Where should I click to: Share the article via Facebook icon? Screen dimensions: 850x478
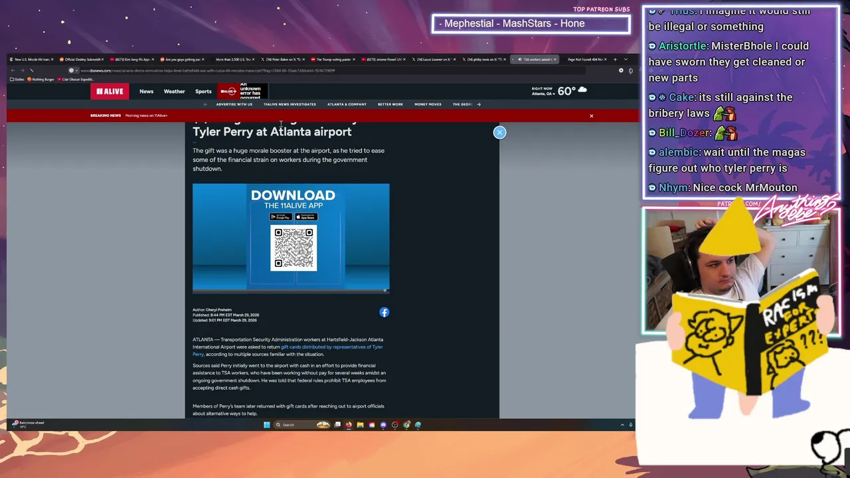click(384, 312)
